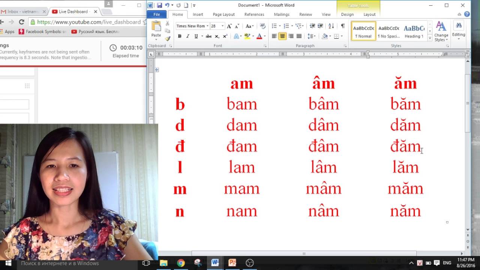This screenshot has height=270, width=480.
Task: Click the Subscript icon
Action: pyautogui.click(x=217, y=36)
